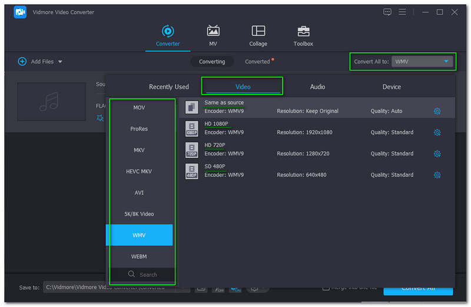Toggle Merge into one file checkbox
Viewport: 471px width, 307px height.
tap(326, 288)
